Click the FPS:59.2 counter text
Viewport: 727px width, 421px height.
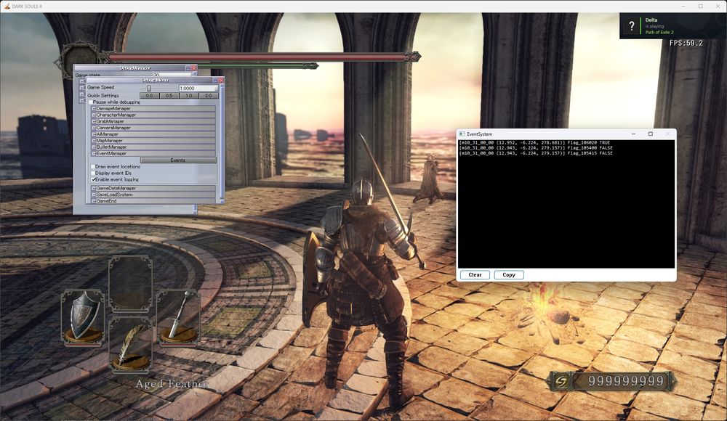(x=686, y=43)
